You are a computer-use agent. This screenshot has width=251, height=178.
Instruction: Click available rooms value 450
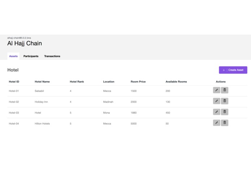coord(168,113)
